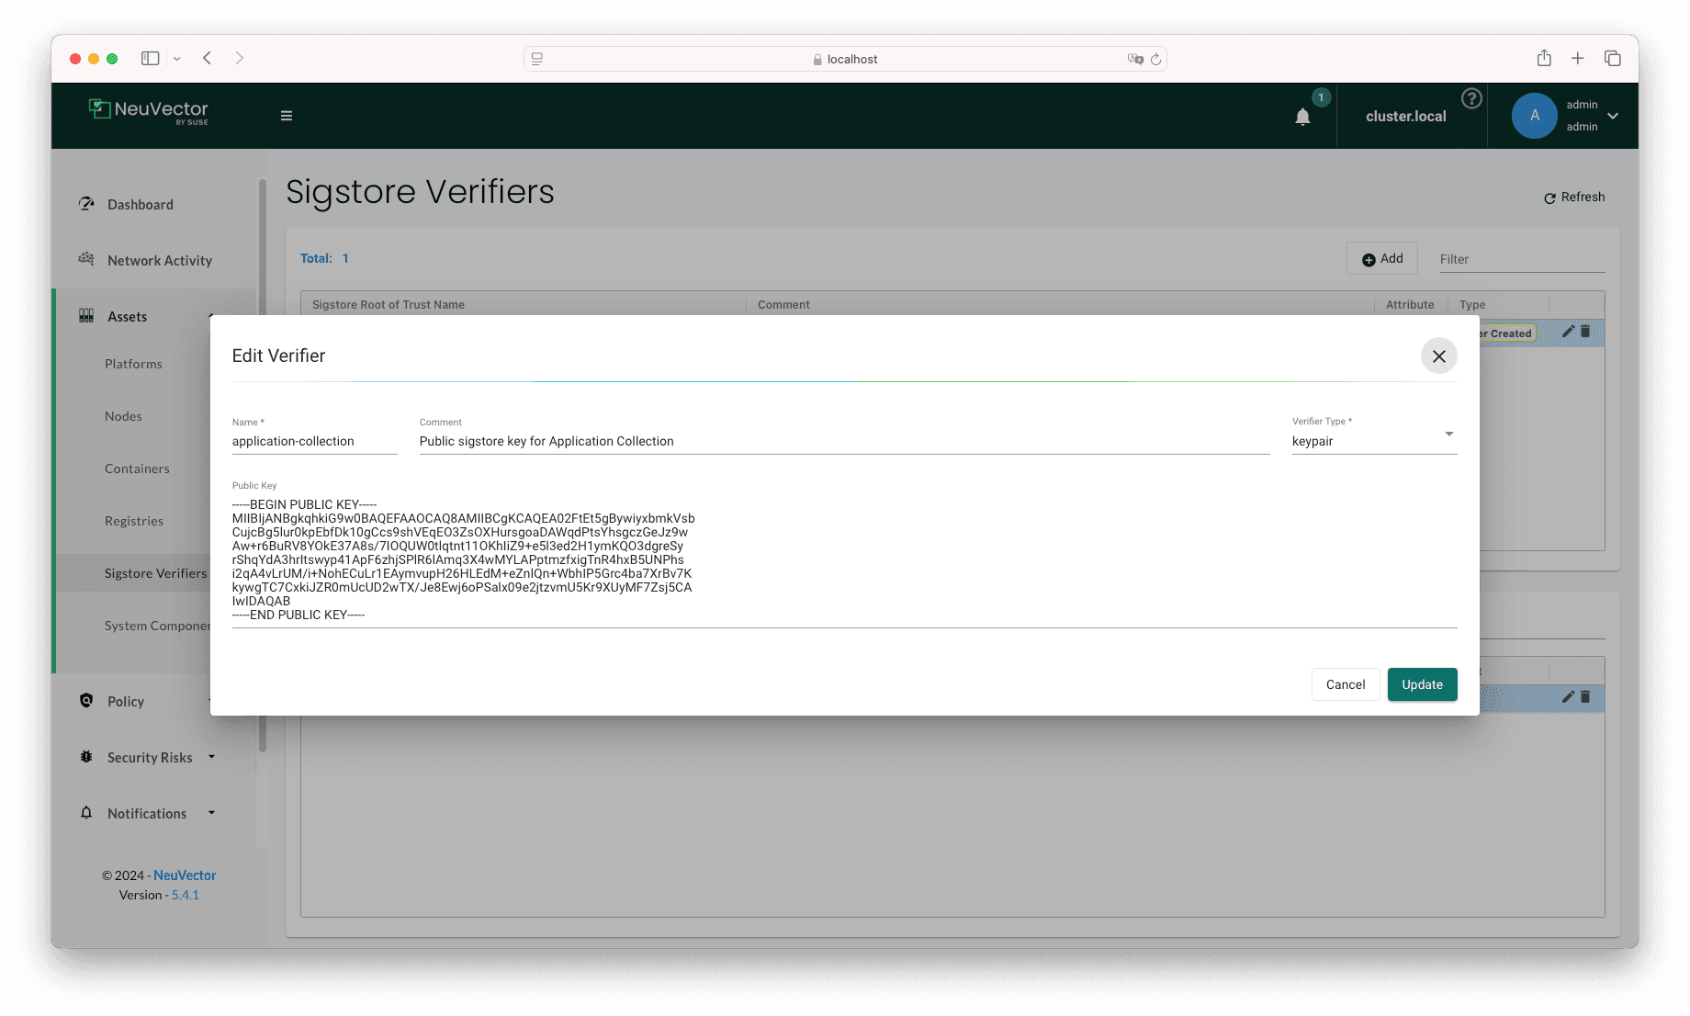
Task: Click the Refresh icon
Action: (1550, 197)
